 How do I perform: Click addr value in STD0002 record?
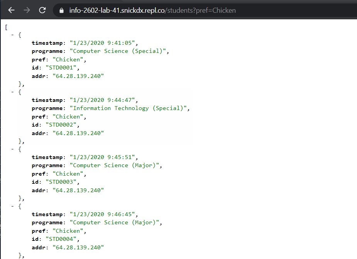point(78,133)
